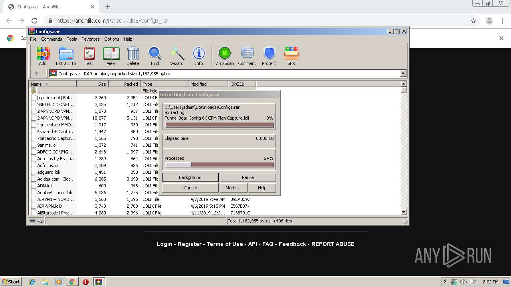Screen dimensions: 511x287
Task: Open the Tools menu
Action: [x=72, y=39]
